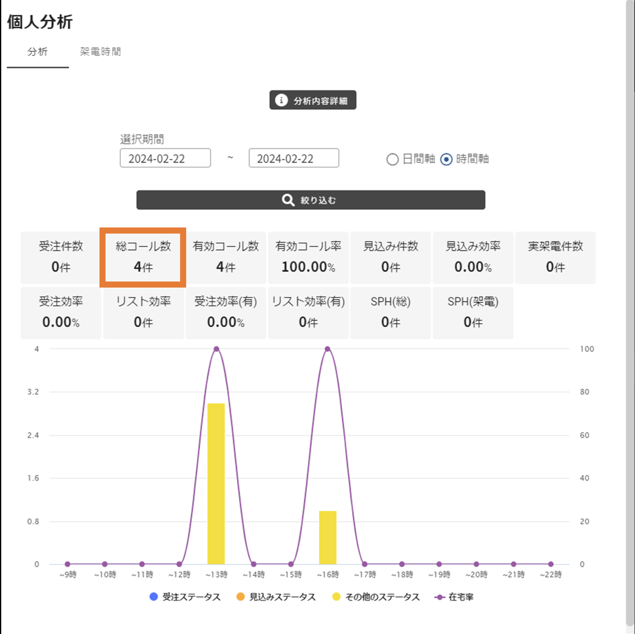This screenshot has width=635, height=634.
Task: Click the short yellow bar at ~16時
Action: click(328, 538)
